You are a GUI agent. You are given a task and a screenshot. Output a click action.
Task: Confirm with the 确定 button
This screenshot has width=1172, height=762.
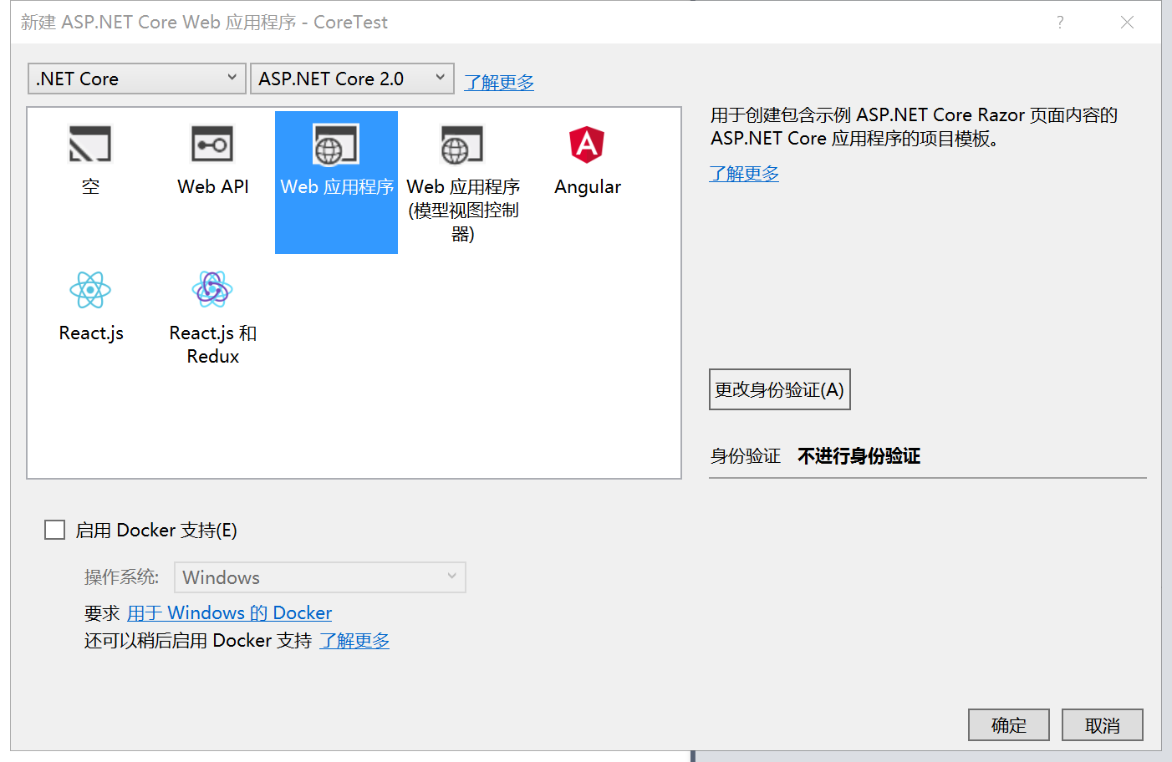[x=1009, y=725]
